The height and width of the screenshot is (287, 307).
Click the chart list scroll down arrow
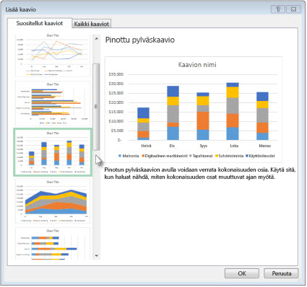point(96,256)
